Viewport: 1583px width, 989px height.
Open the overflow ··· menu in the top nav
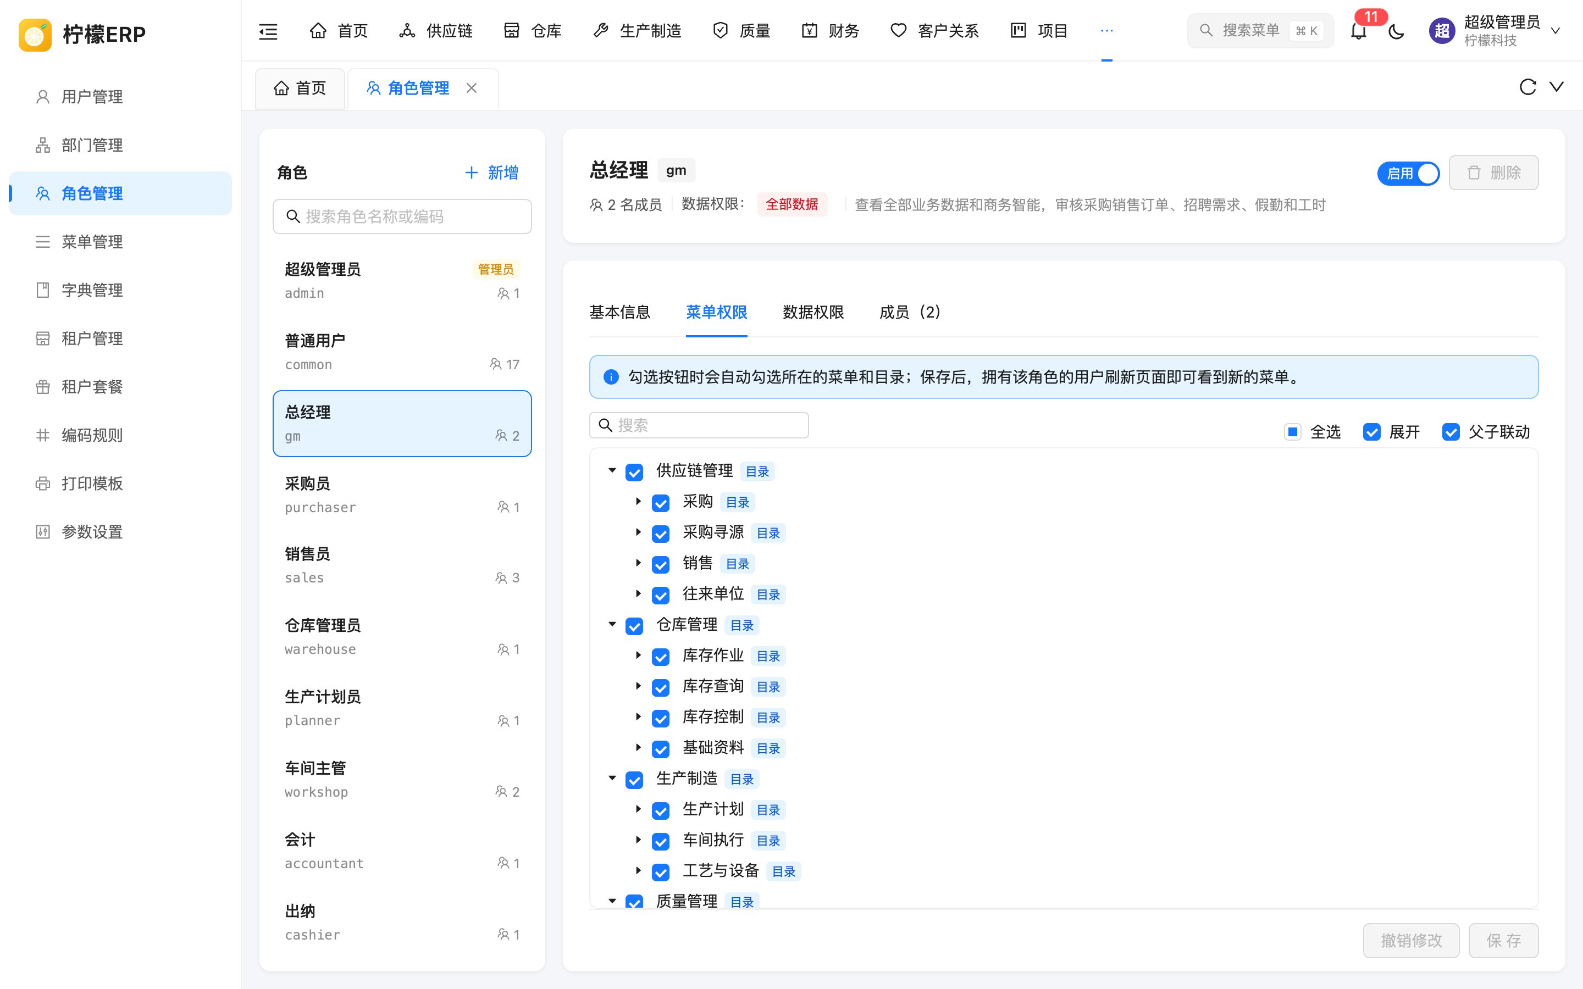[1107, 31]
